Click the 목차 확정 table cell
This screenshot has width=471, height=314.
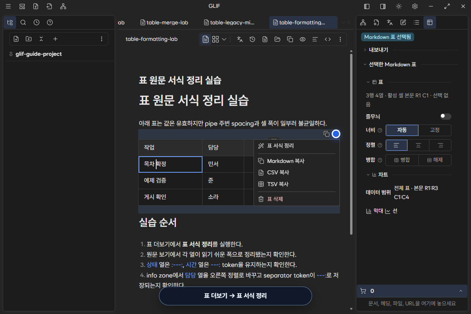[170, 164]
